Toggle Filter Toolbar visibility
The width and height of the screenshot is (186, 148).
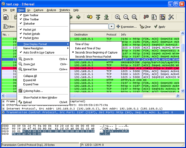[43, 19]
